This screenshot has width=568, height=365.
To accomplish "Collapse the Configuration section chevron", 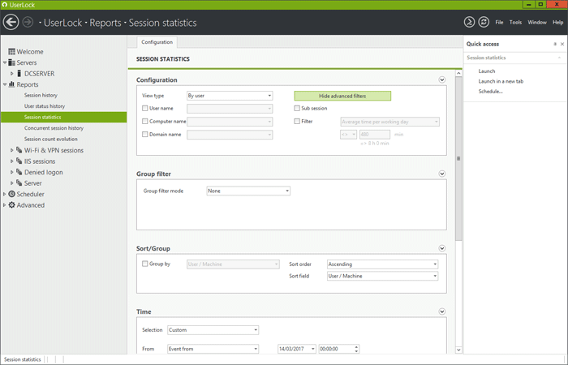I will point(442,79).
